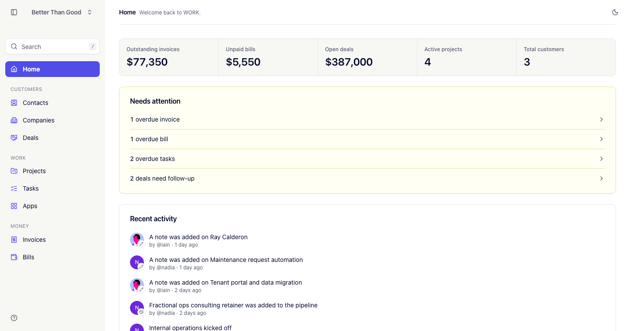Click the Invoices dollar icon
The image size is (630, 331).
(x=14, y=240)
